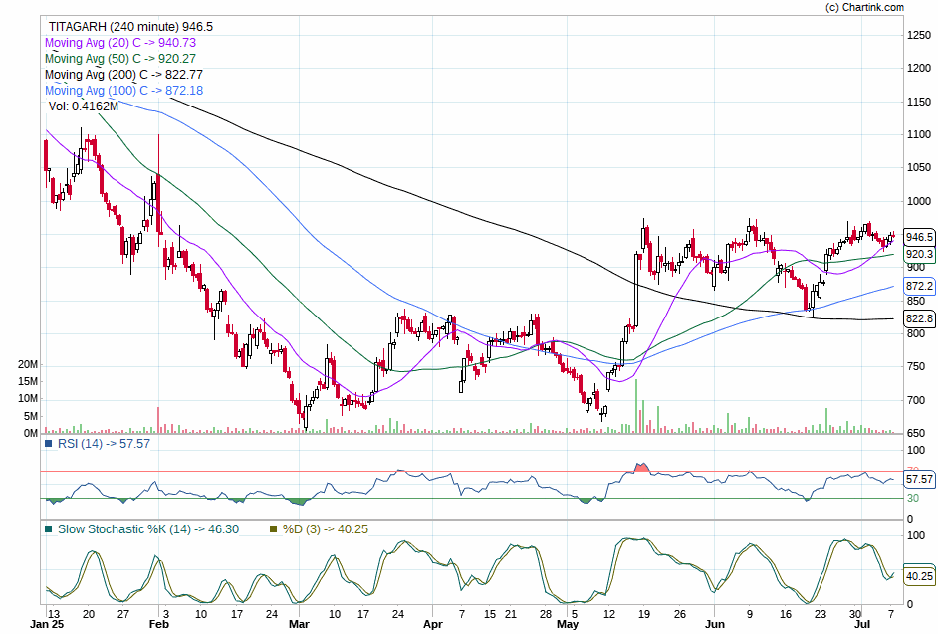The width and height of the screenshot is (938, 634).
Task: Click the Slow Stochastic %K (14) label
Action: click(148, 529)
